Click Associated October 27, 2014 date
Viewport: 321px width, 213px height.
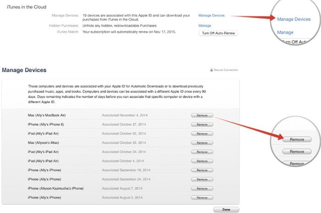point(124,124)
